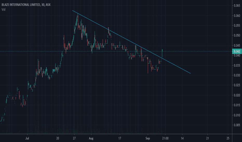Screen dimensions: 242x142
Task: Click the Jul date on time axis
Action: coord(27,138)
